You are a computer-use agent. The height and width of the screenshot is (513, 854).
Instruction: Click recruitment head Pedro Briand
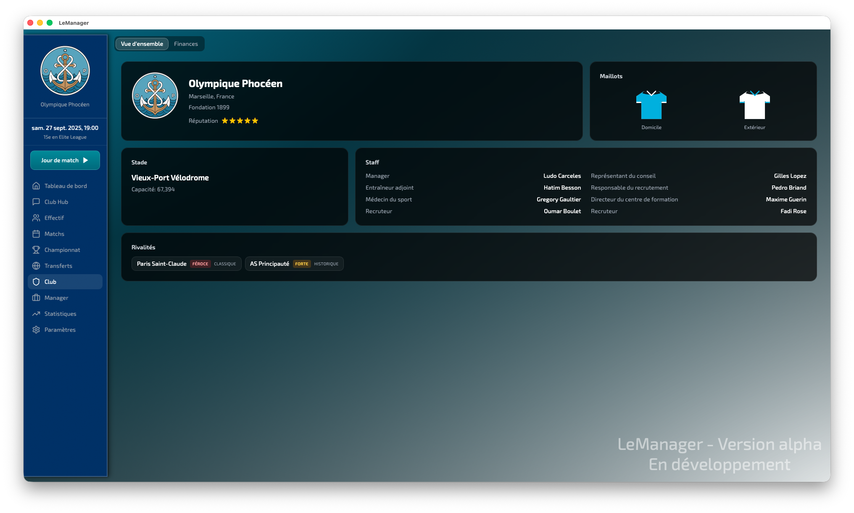[x=789, y=188]
